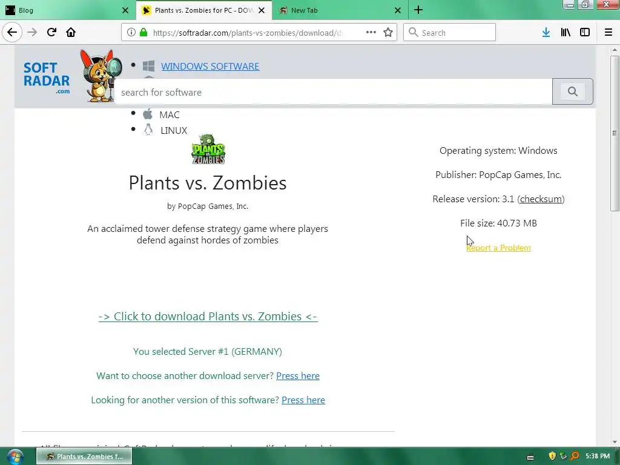Click Report a Problem link
This screenshot has width=620, height=465.
(x=498, y=248)
